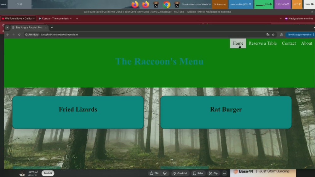Click Chrome's forward navigation arrow
Viewport: 315px width, 177px height.
[14, 35]
